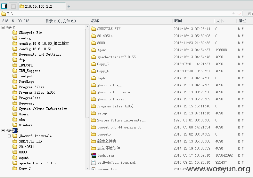Click the tree panel vertical scrollbar thumb
The width and height of the screenshot is (253, 178).
[x=87, y=74]
